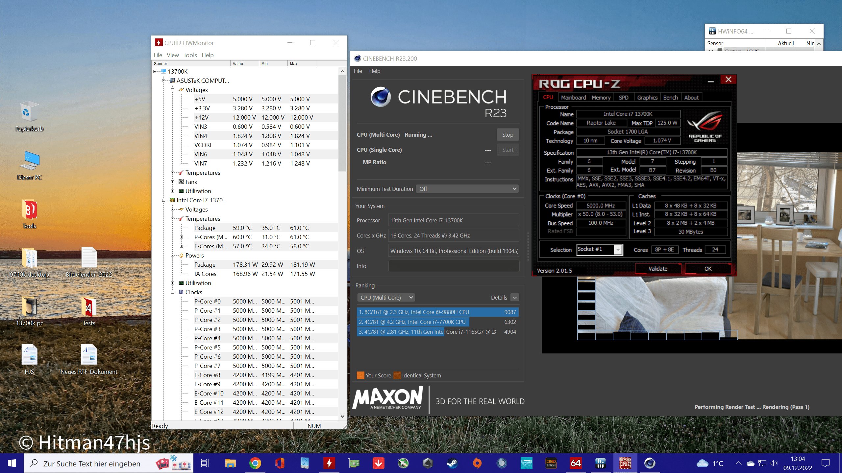The width and height of the screenshot is (842, 473).
Task: Switch to ROG CPU-Z taskbar icon
Action: (625, 463)
